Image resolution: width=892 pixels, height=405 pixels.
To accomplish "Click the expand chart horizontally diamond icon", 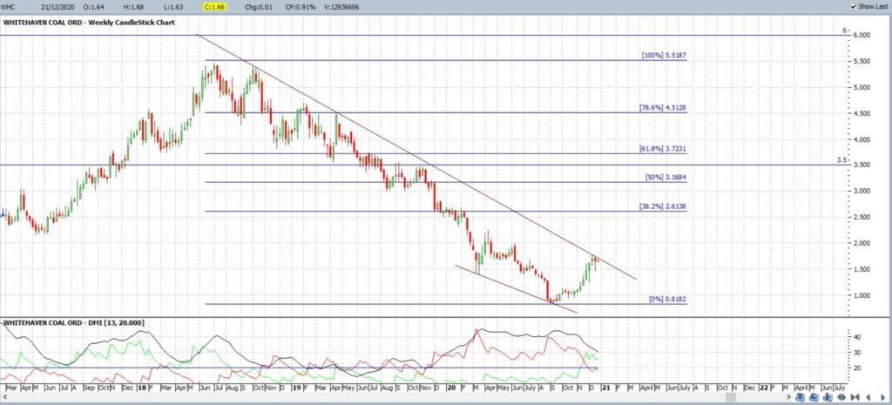I will click(842, 397).
